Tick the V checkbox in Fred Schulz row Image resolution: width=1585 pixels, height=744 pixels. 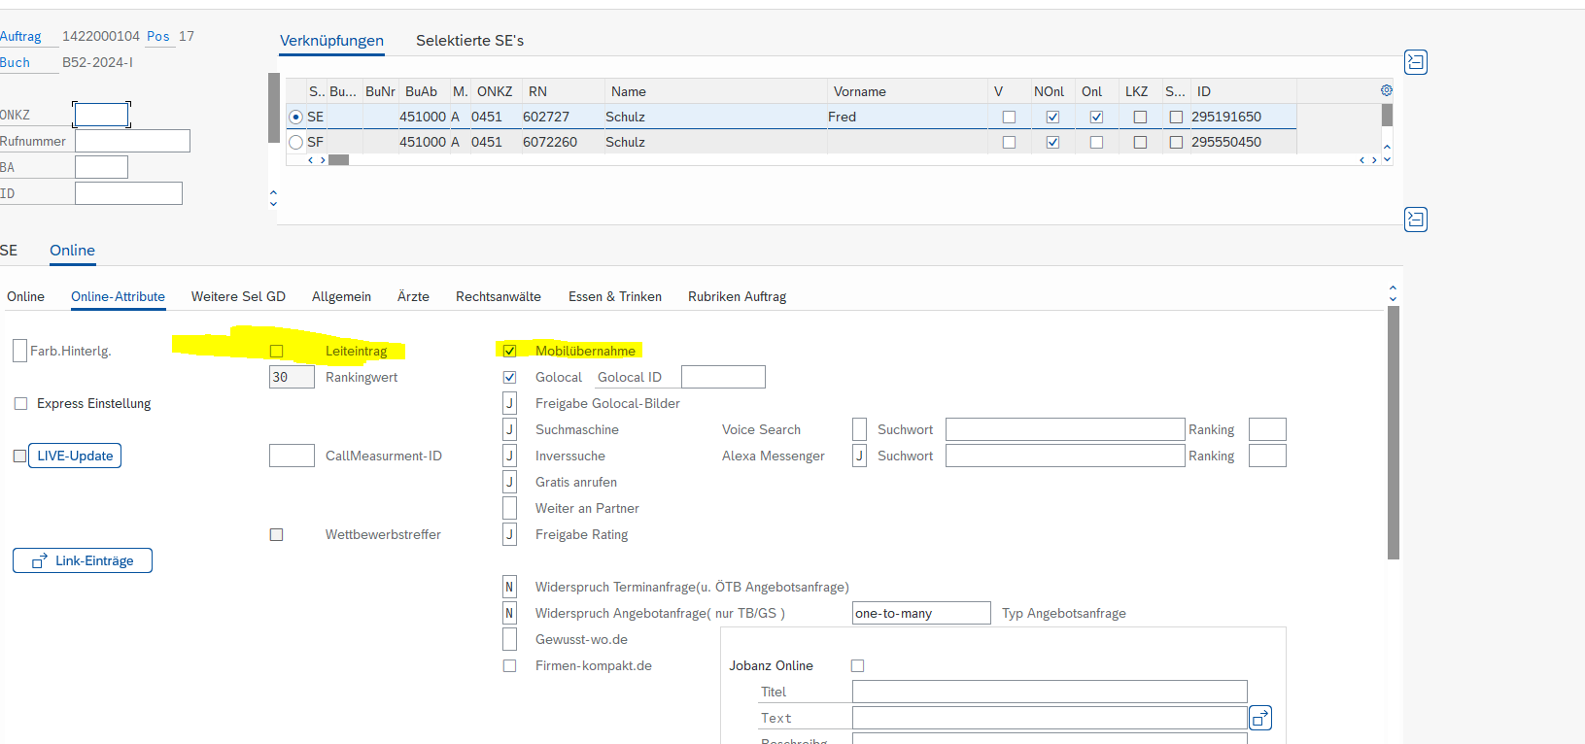[1009, 117]
